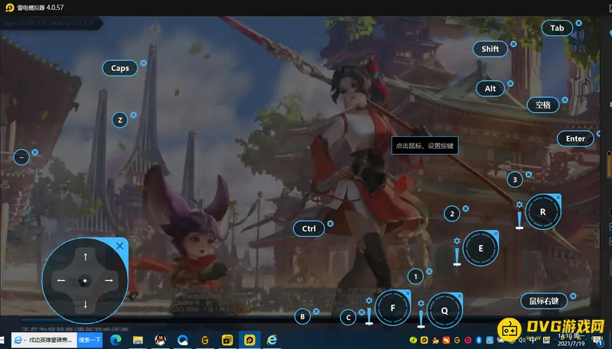
Task: Select the R skill key circle
Action: [542, 212]
